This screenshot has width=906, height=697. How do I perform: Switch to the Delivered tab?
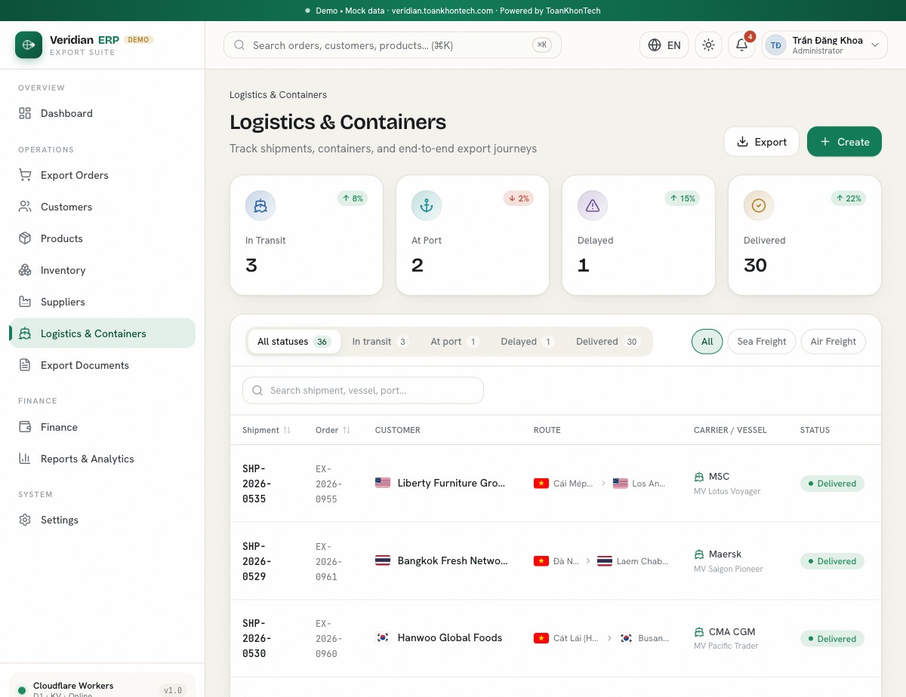tap(608, 342)
